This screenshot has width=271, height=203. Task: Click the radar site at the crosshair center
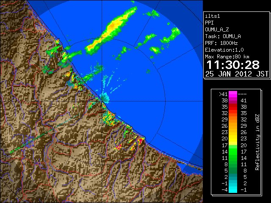tap(102, 101)
